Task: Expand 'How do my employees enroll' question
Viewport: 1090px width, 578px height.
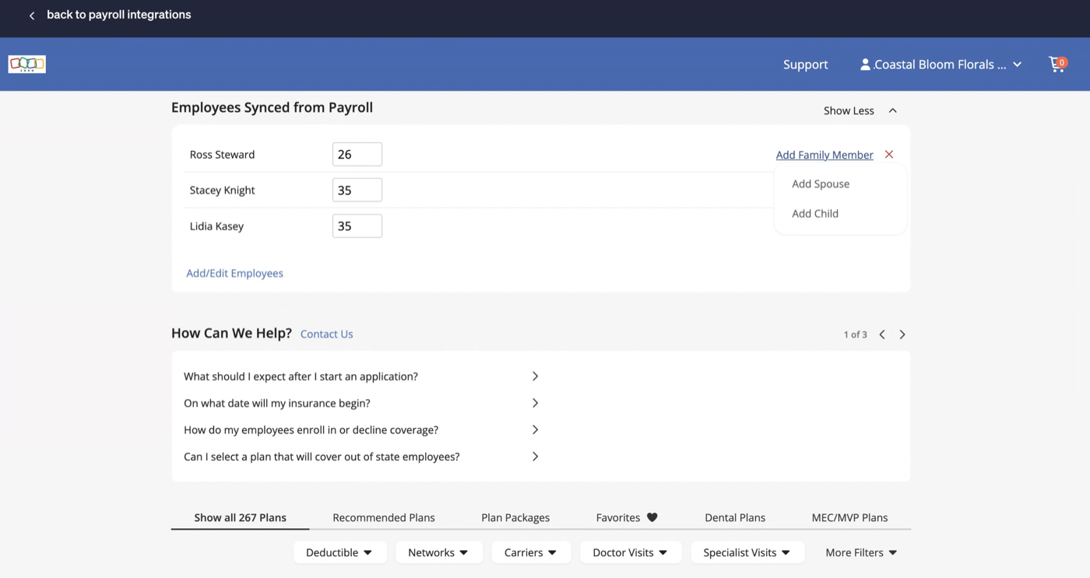Action: point(361,429)
